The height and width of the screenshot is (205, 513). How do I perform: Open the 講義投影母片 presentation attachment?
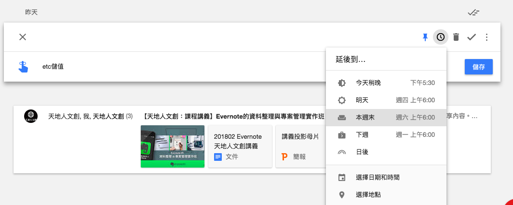pos(301,146)
